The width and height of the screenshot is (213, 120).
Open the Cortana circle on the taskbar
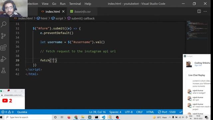[x=55, y=117]
